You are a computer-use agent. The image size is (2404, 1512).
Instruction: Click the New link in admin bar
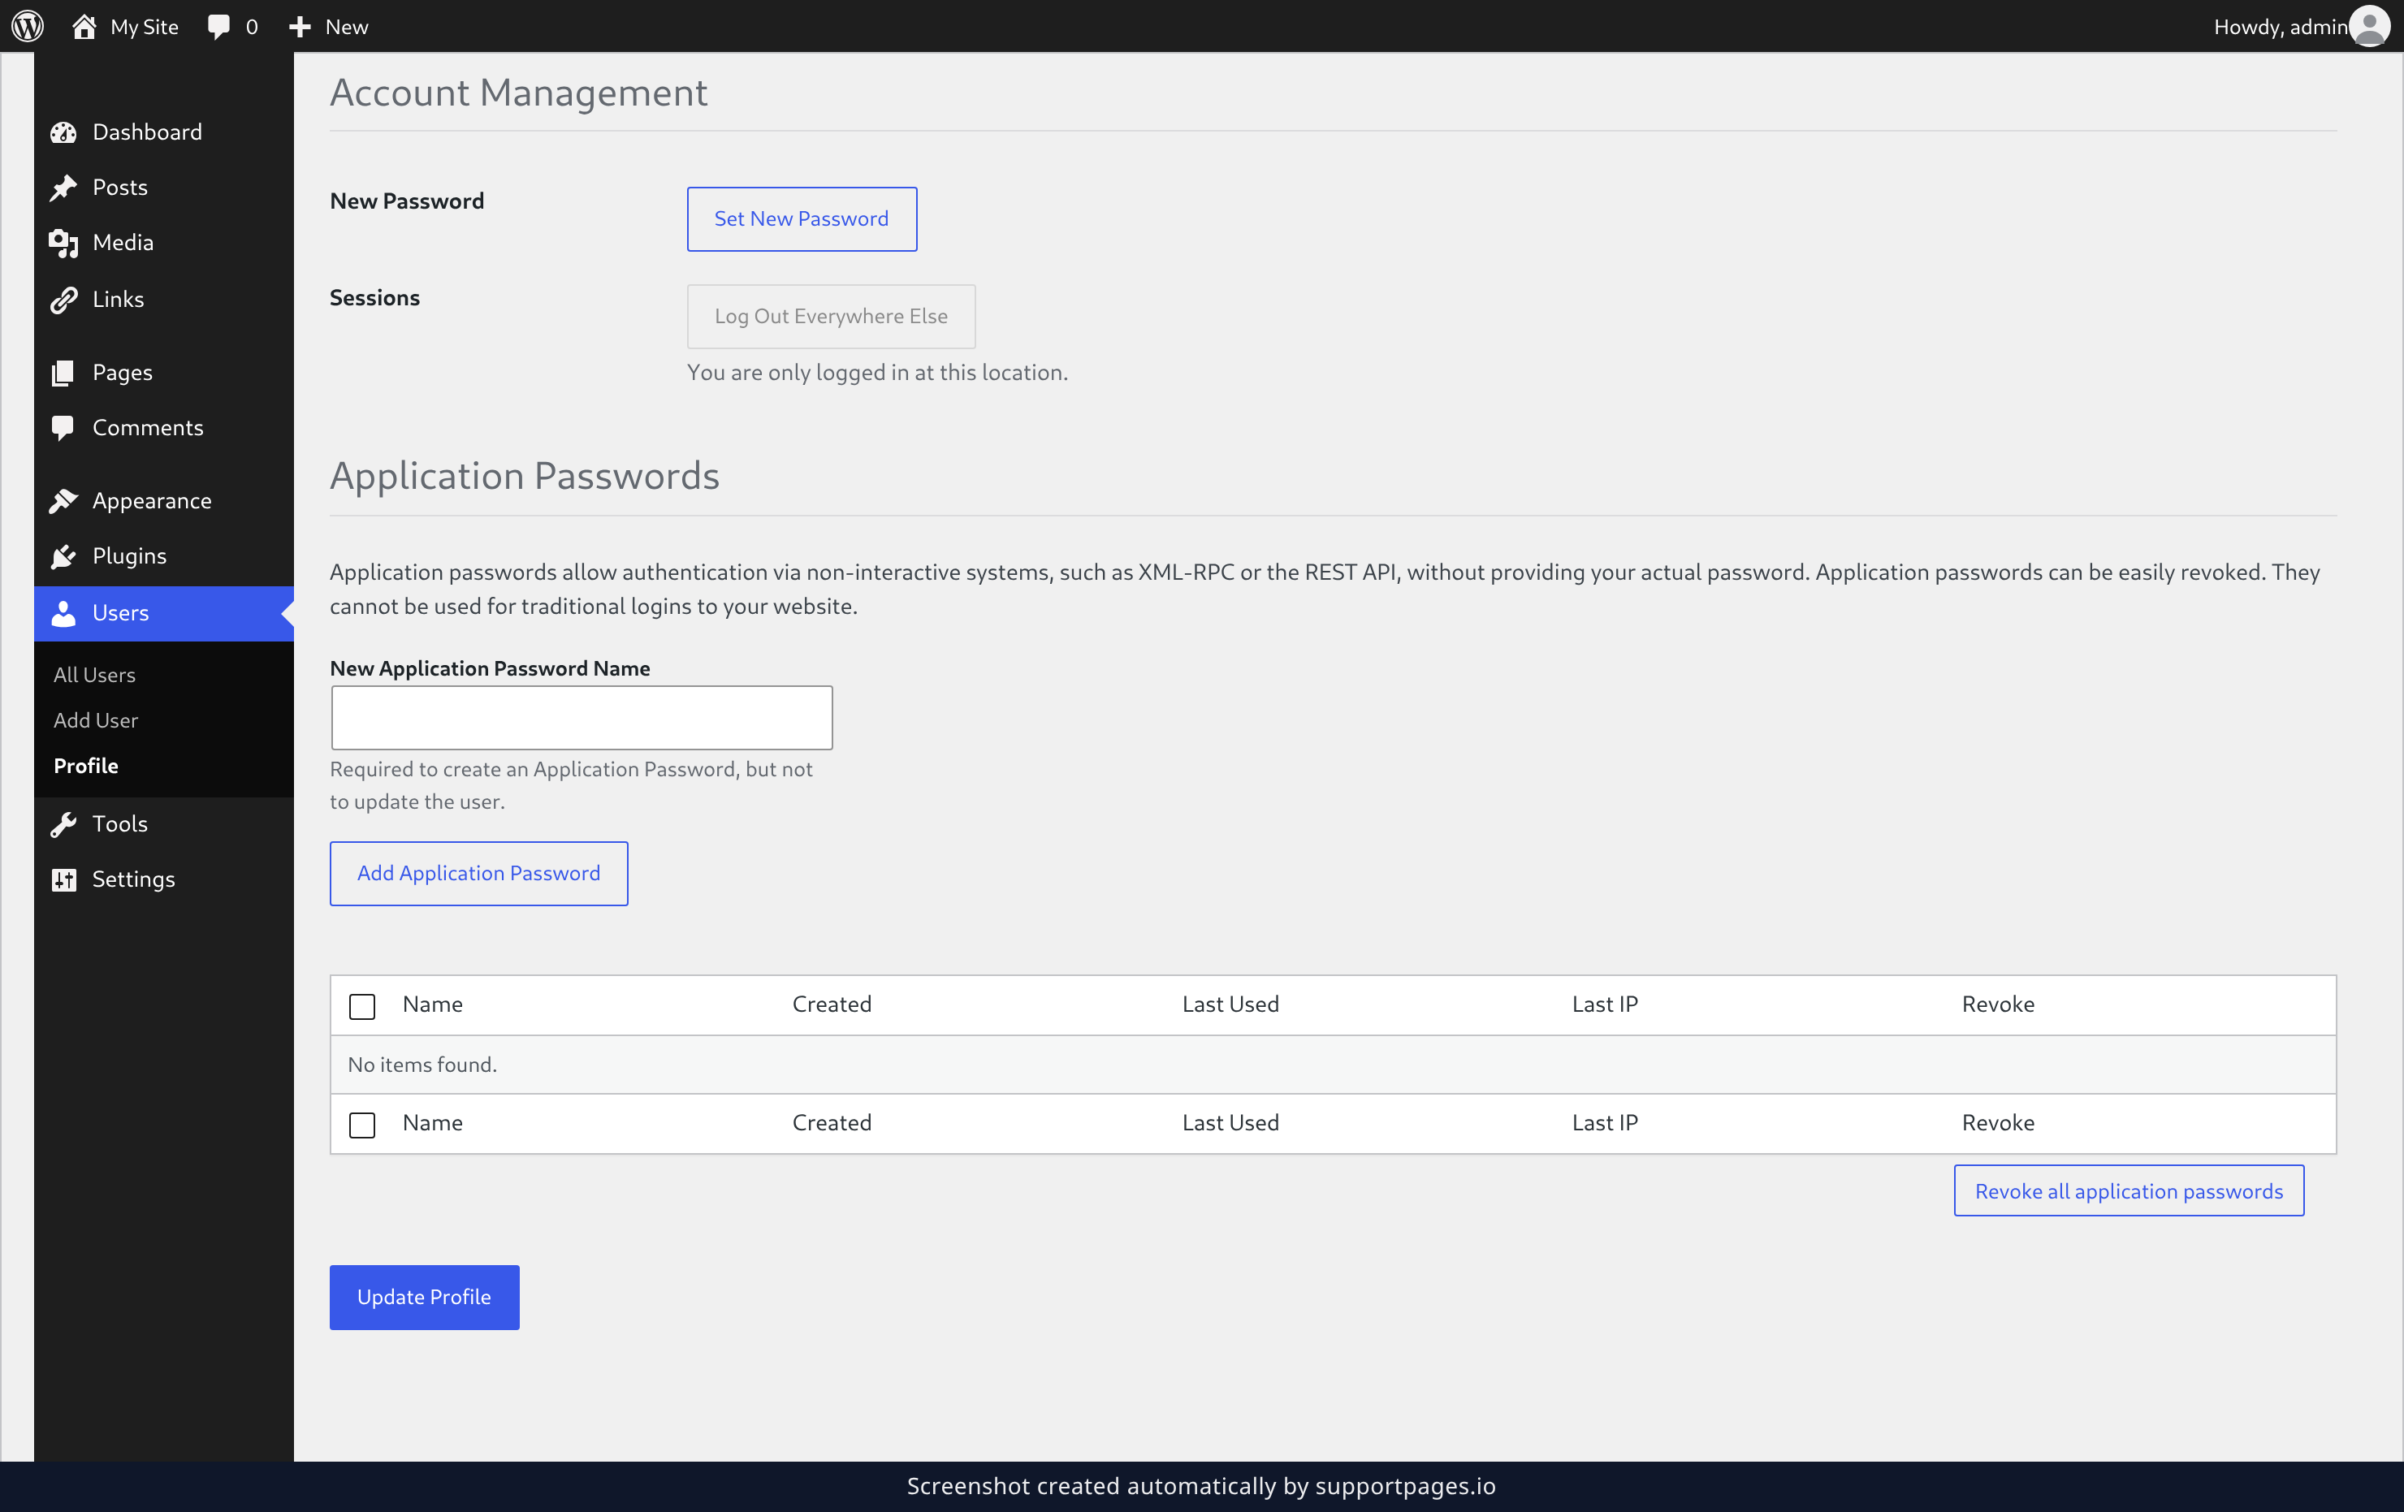(x=347, y=27)
